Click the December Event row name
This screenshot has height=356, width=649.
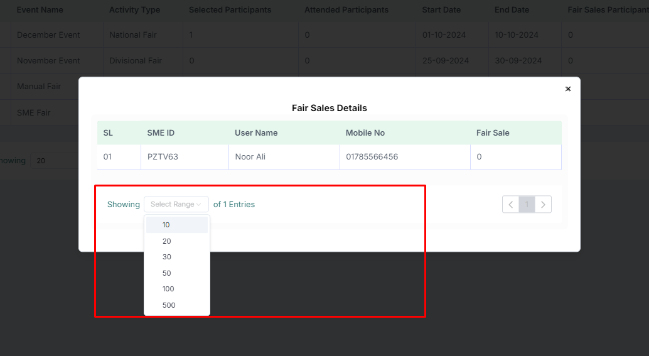pos(48,35)
